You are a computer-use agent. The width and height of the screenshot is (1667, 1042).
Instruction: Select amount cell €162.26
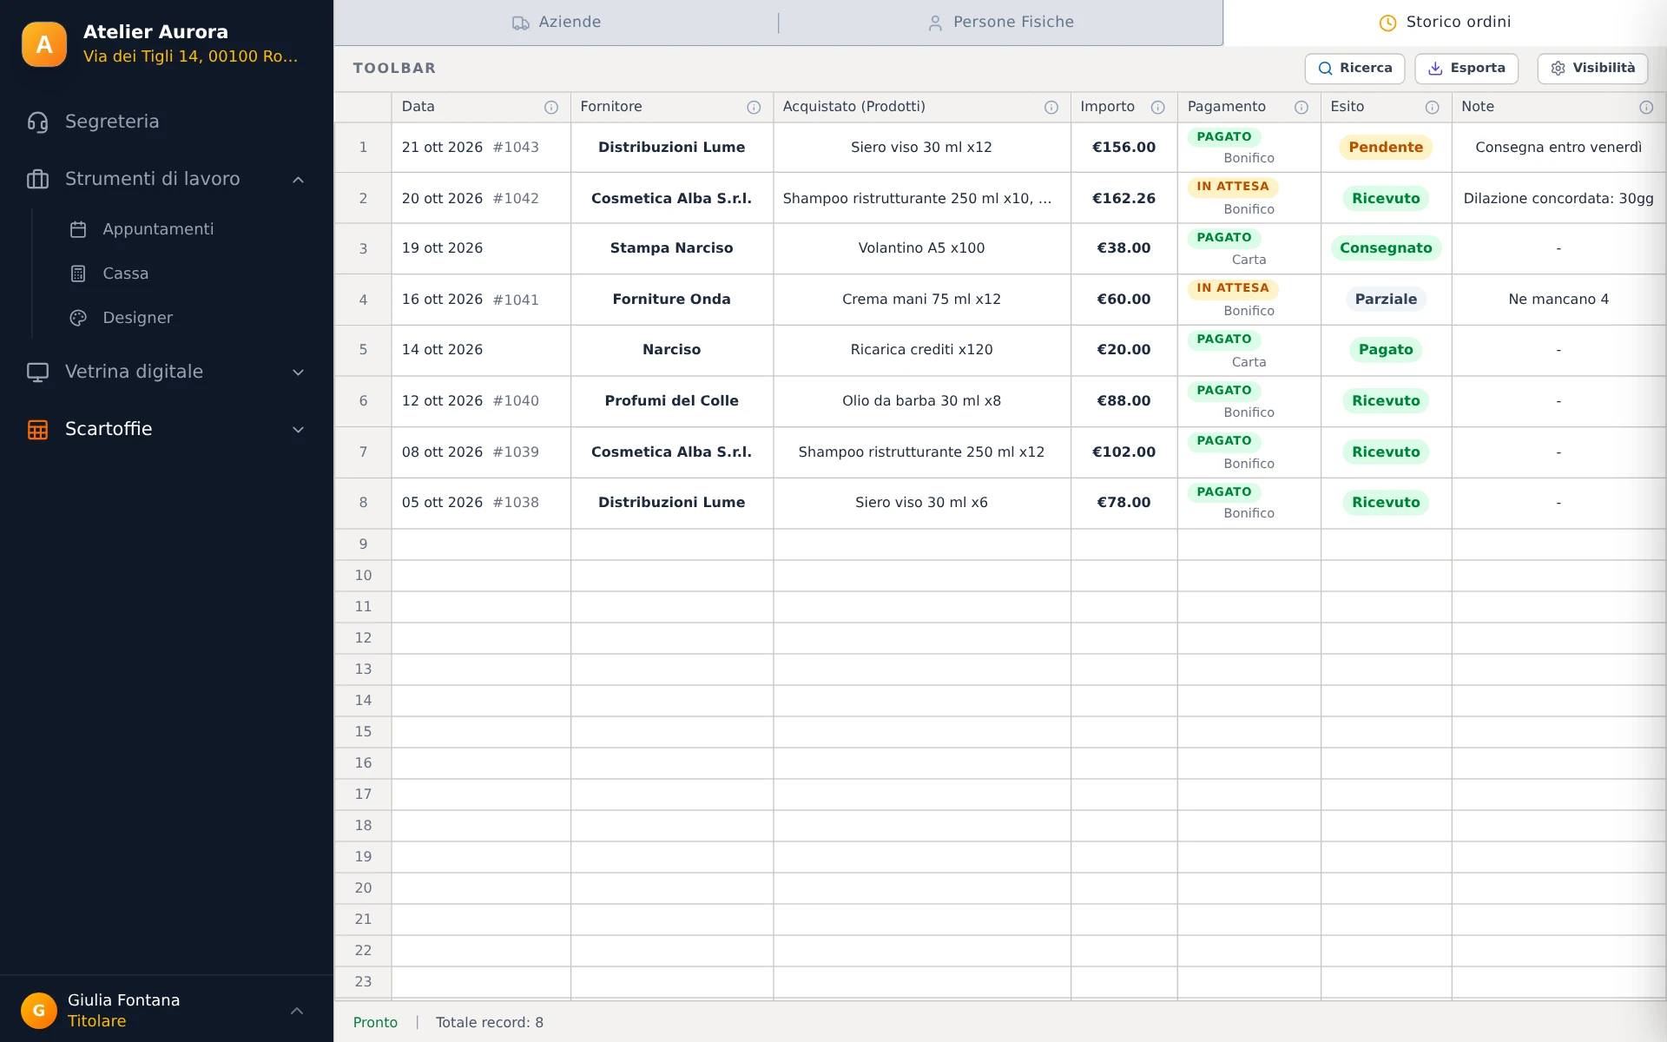[x=1123, y=199]
